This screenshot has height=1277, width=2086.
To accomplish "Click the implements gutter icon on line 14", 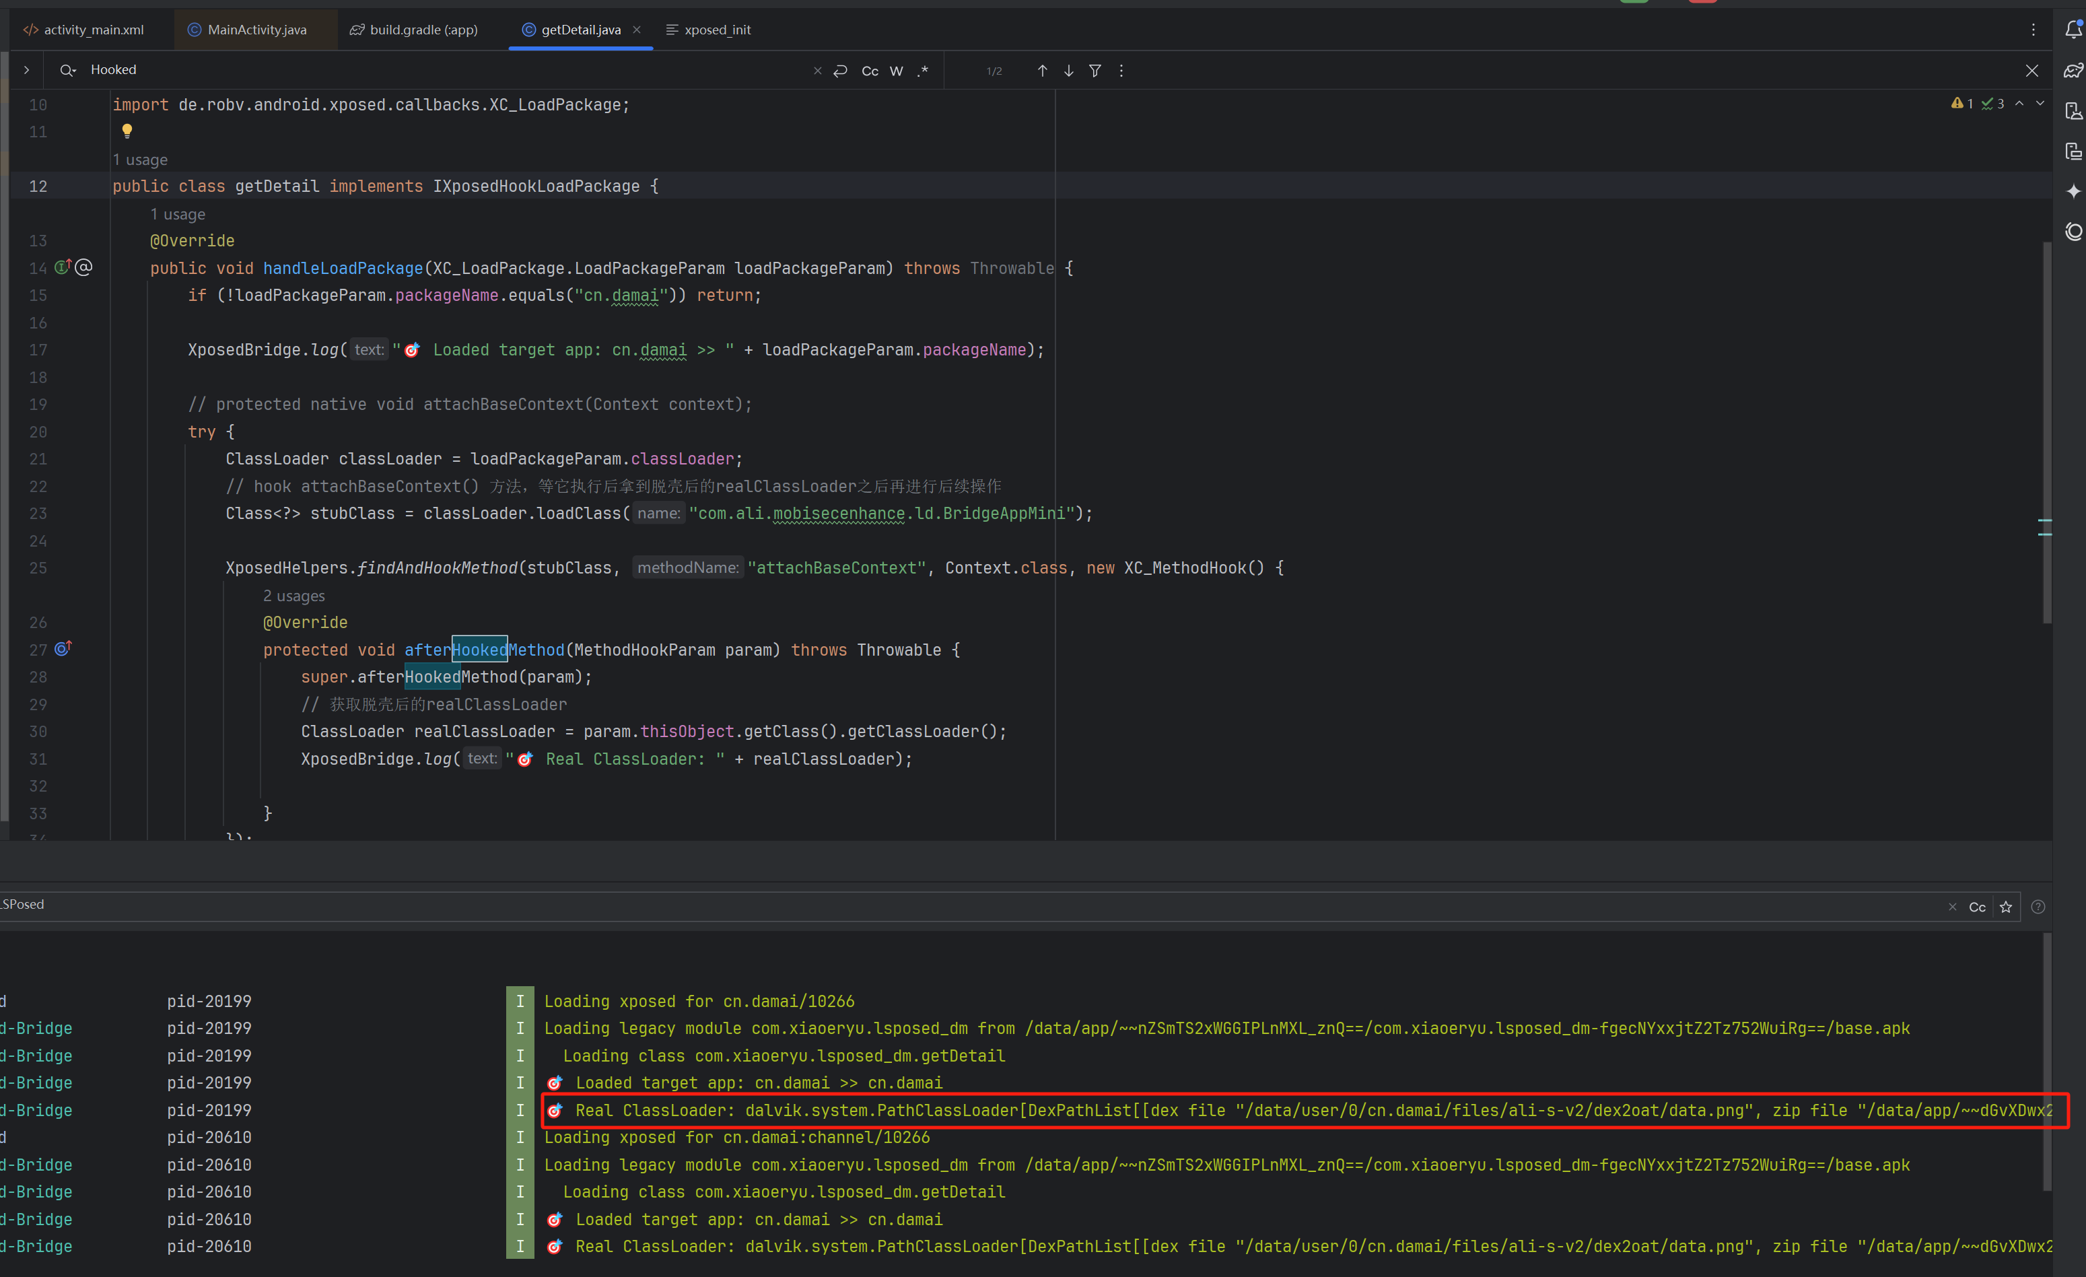I will [x=63, y=268].
